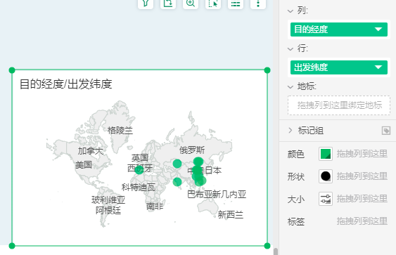Image resolution: width=396 pixels, height=255 pixels.
Task: Expand the 标记组 section
Action: click(x=290, y=131)
